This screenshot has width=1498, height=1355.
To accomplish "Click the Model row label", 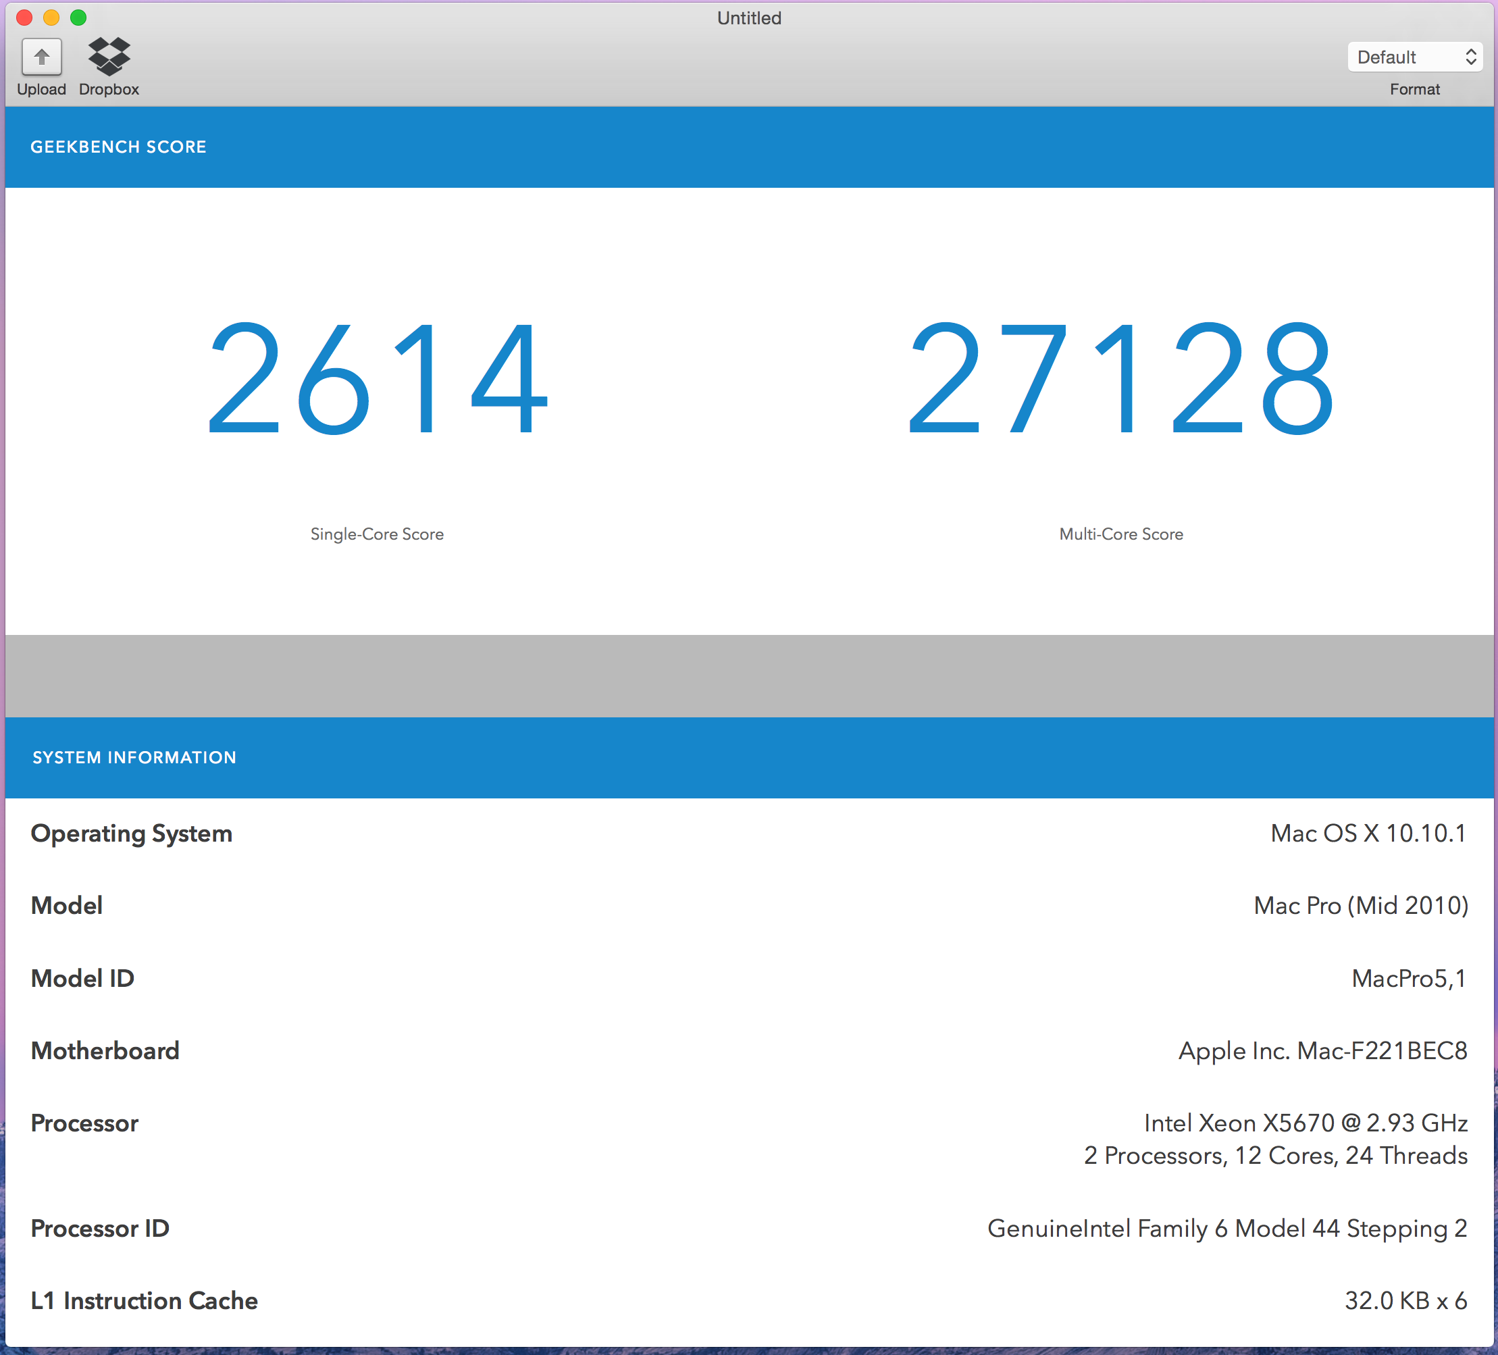I will (x=67, y=905).
